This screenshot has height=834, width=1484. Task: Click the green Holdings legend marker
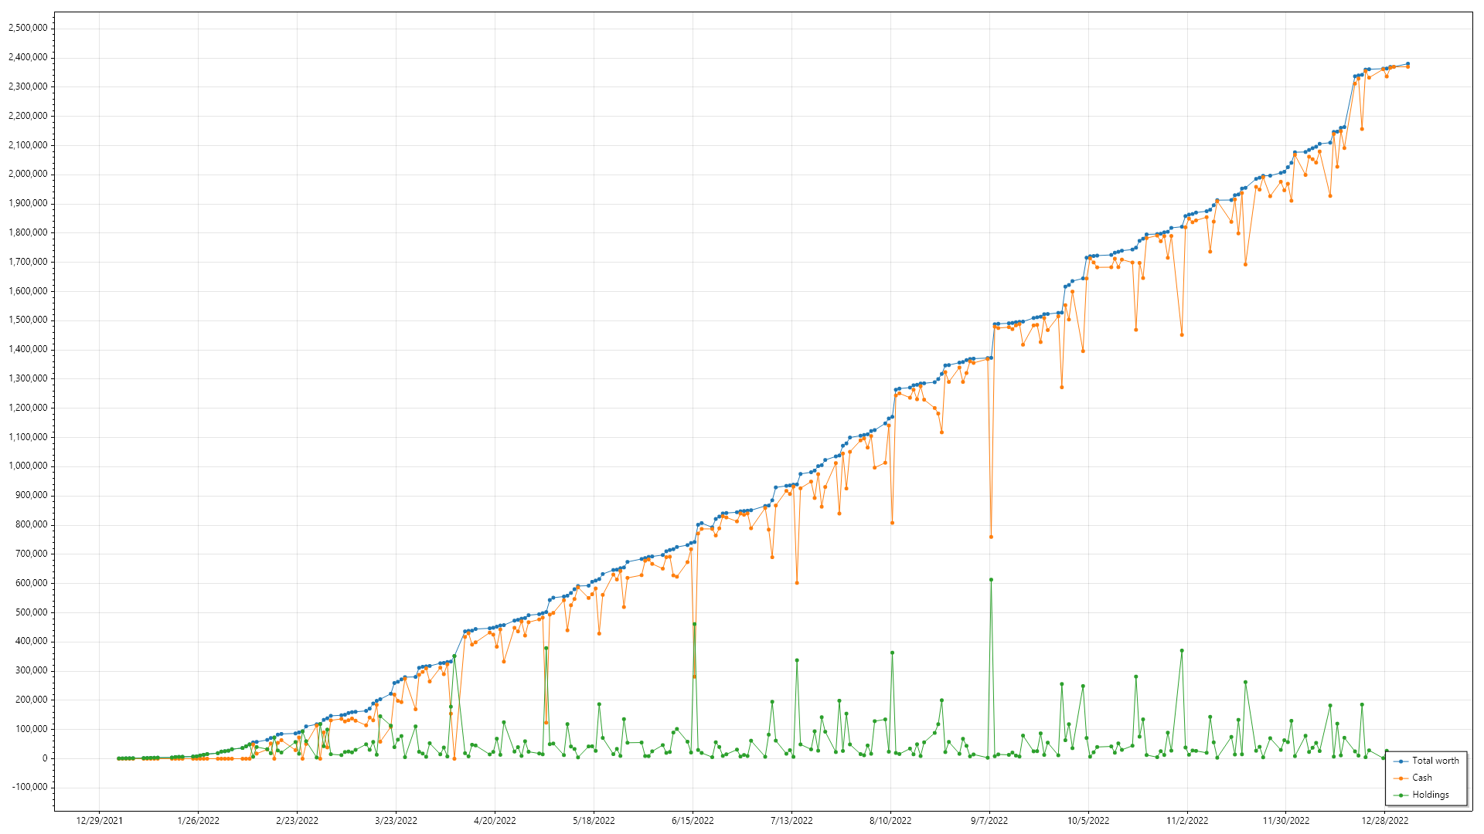[1401, 795]
